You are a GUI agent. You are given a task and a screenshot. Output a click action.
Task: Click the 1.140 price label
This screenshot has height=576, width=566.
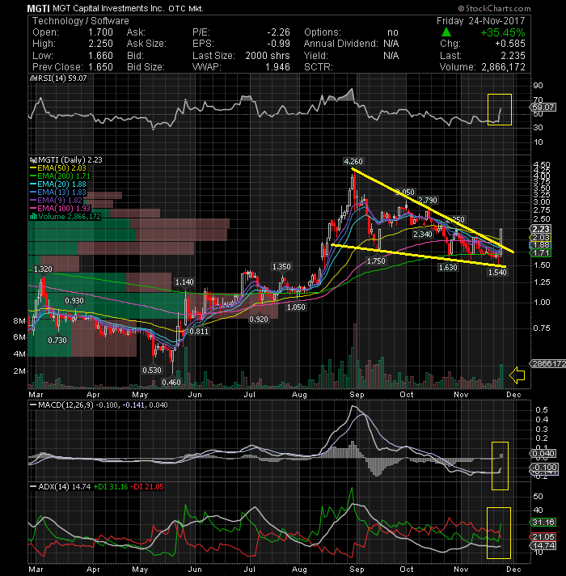pos(184,282)
